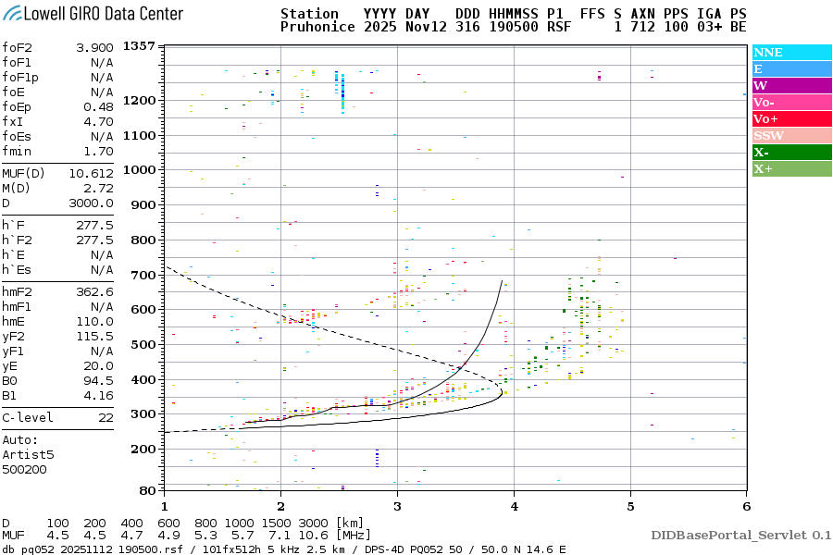Click the 1357 top height axis label
The width and height of the screenshot is (833, 555).
[x=139, y=46]
